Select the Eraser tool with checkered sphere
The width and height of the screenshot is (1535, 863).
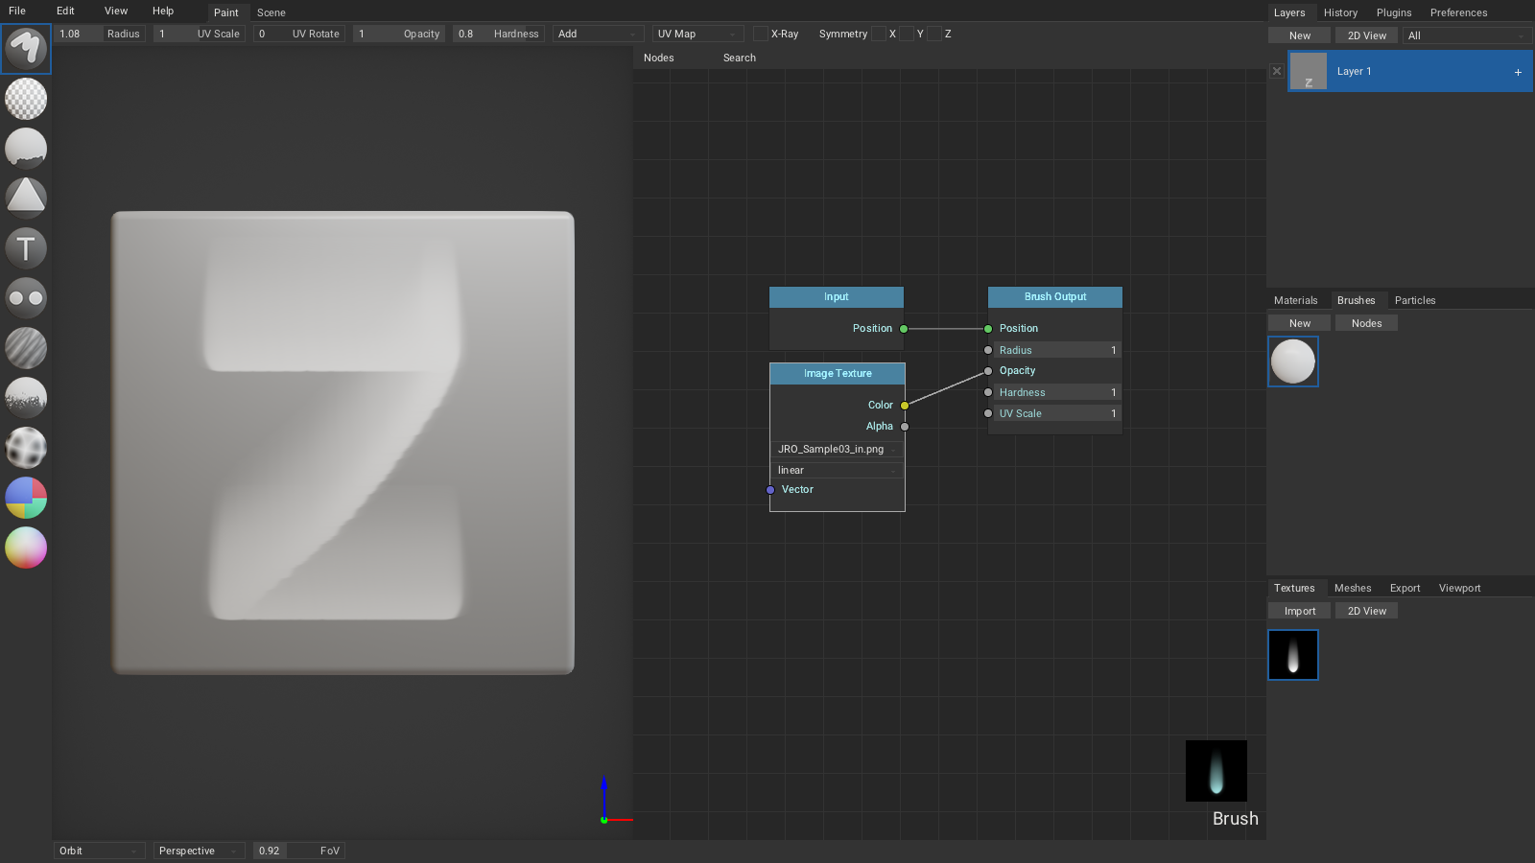point(26,99)
